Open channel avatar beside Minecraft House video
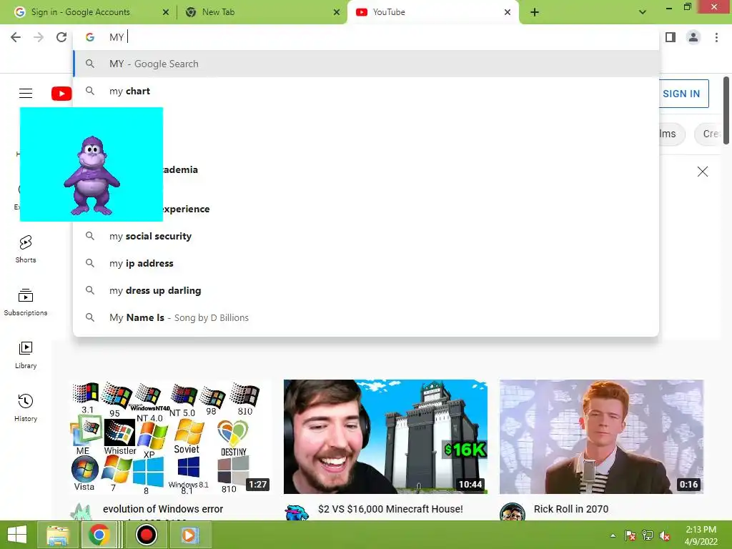Screen dimensions: 732x549 297,512
